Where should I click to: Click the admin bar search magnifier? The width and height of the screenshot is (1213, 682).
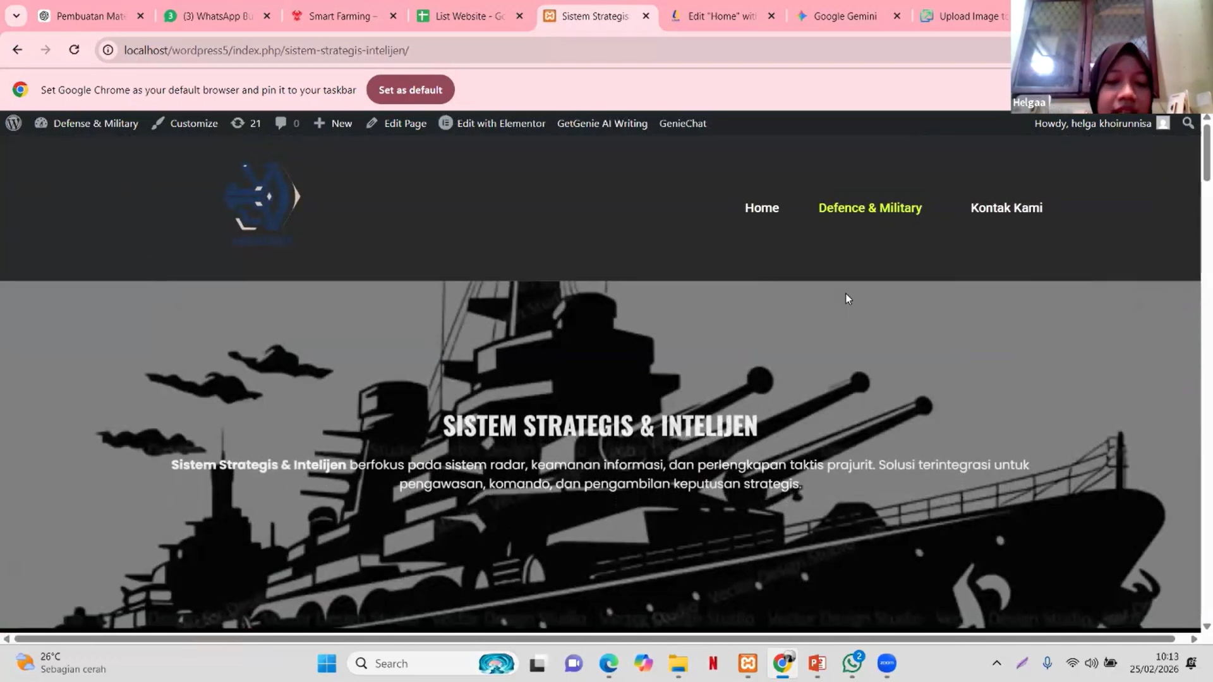(x=1188, y=123)
